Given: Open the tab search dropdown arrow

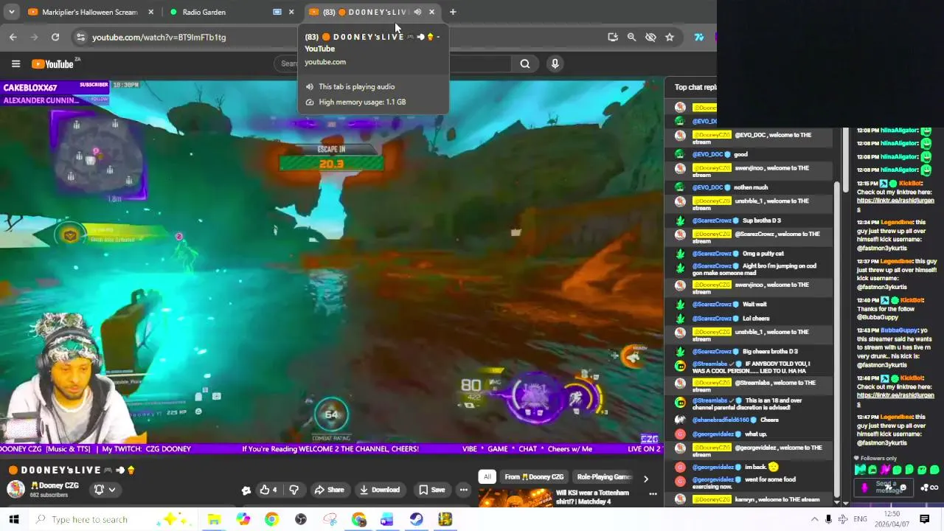Looking at the screenshot, I should pos(11,12).
